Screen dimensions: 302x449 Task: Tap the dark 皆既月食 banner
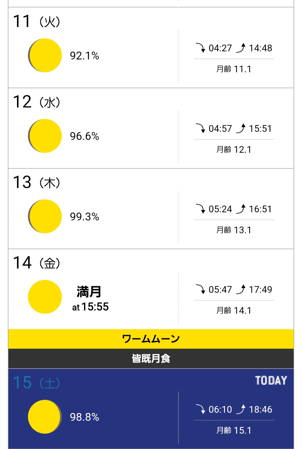click(x=151, y=358)
